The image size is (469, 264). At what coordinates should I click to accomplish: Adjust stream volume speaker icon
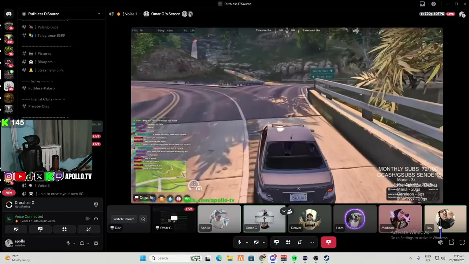(x=441, y=242)
